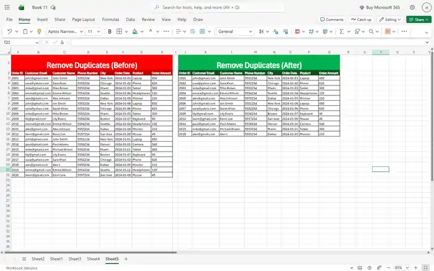Switch to the Review tab
This screenshot has width=434, height=271.
(x=148, y=20)
